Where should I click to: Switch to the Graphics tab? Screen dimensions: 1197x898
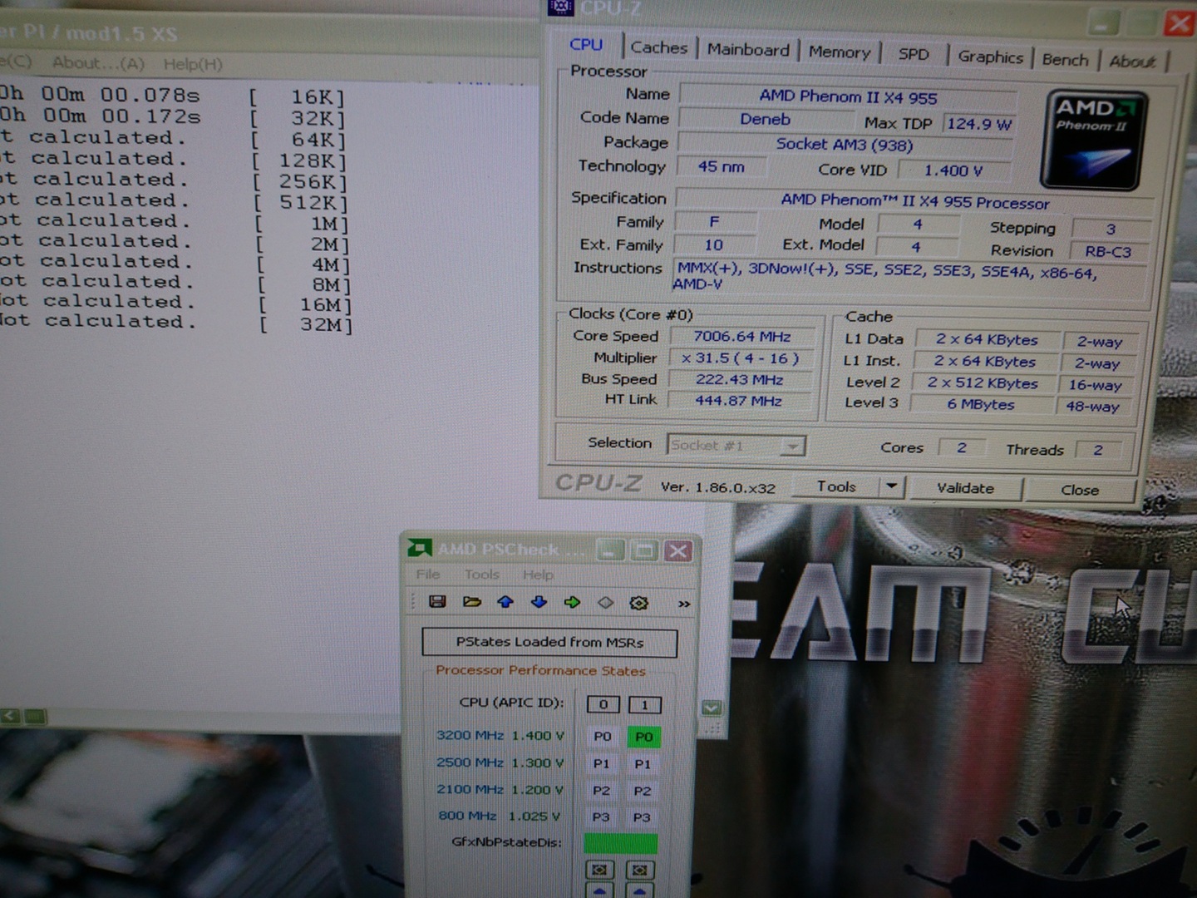pos(990,57)
